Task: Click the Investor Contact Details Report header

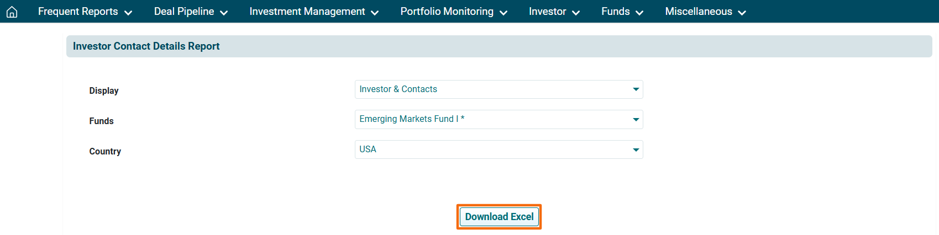Action: (146, 46)
